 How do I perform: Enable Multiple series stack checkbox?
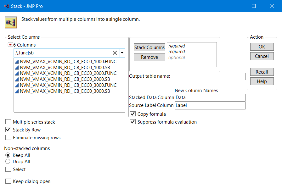pos(8,122)
